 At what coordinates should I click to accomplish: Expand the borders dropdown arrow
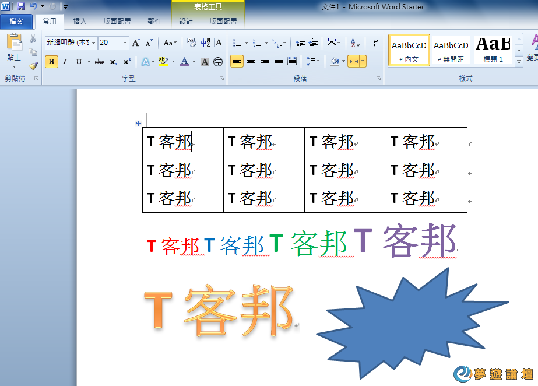[363, 61]
